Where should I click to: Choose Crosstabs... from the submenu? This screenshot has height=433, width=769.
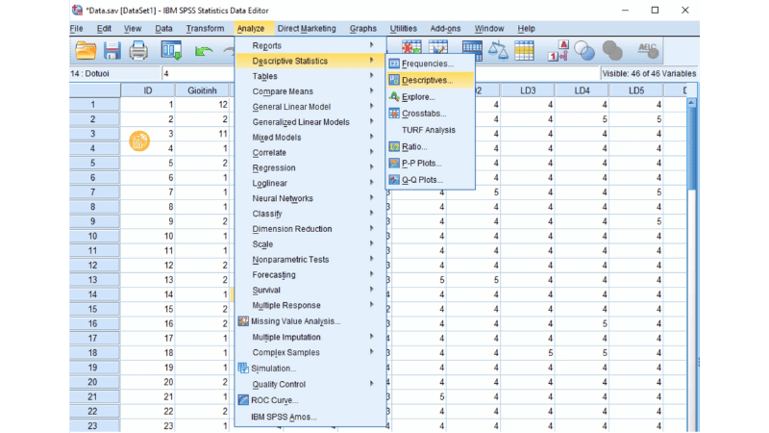[423, 114]
